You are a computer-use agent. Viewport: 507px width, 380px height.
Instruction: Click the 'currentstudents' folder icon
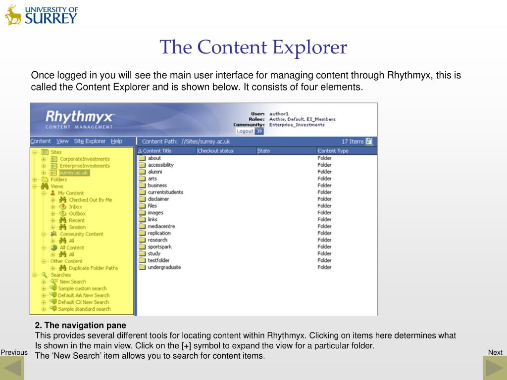pos(142,192)
